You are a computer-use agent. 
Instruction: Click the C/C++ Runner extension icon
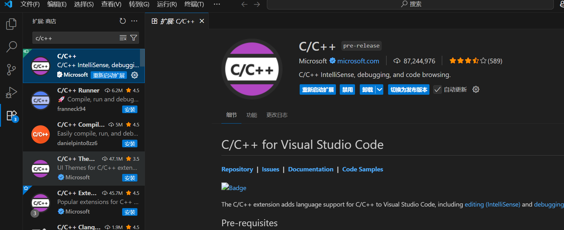point(41,100)
